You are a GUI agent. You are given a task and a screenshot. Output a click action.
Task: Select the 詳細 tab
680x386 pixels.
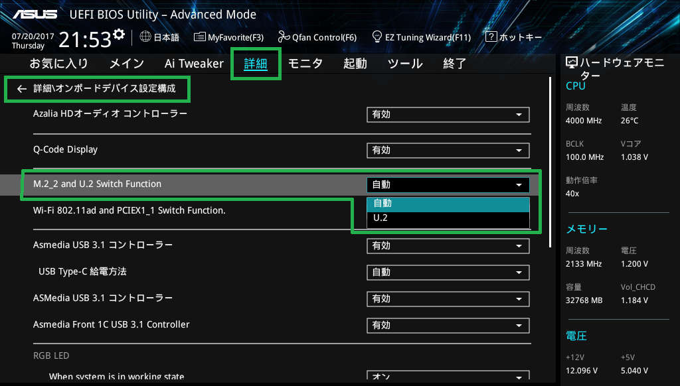(x=256, y=64)
